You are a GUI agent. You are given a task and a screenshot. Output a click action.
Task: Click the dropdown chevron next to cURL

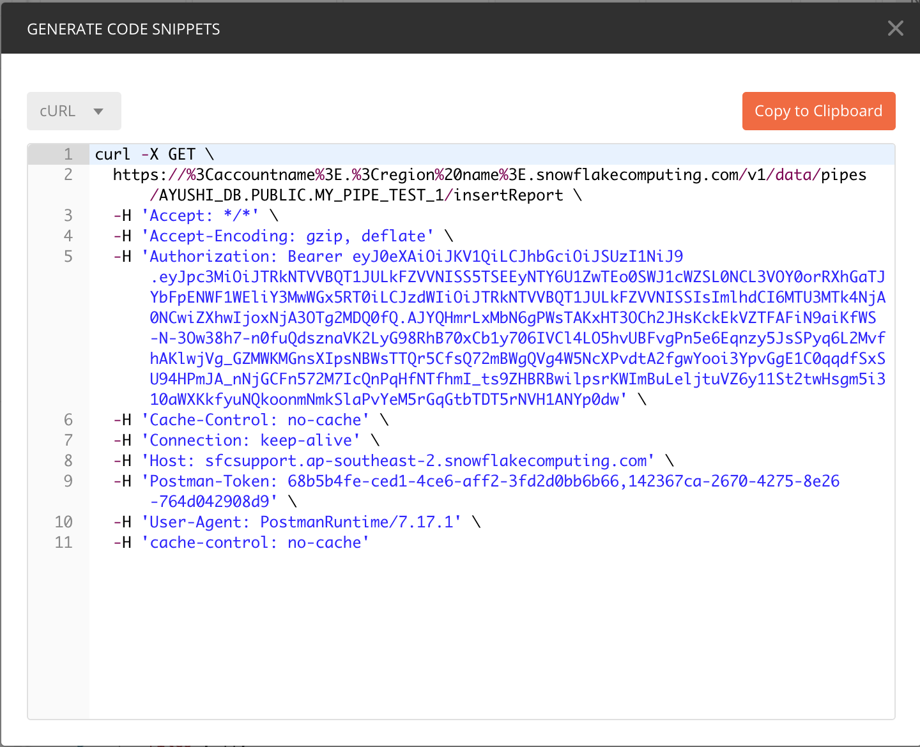[98, 110]
